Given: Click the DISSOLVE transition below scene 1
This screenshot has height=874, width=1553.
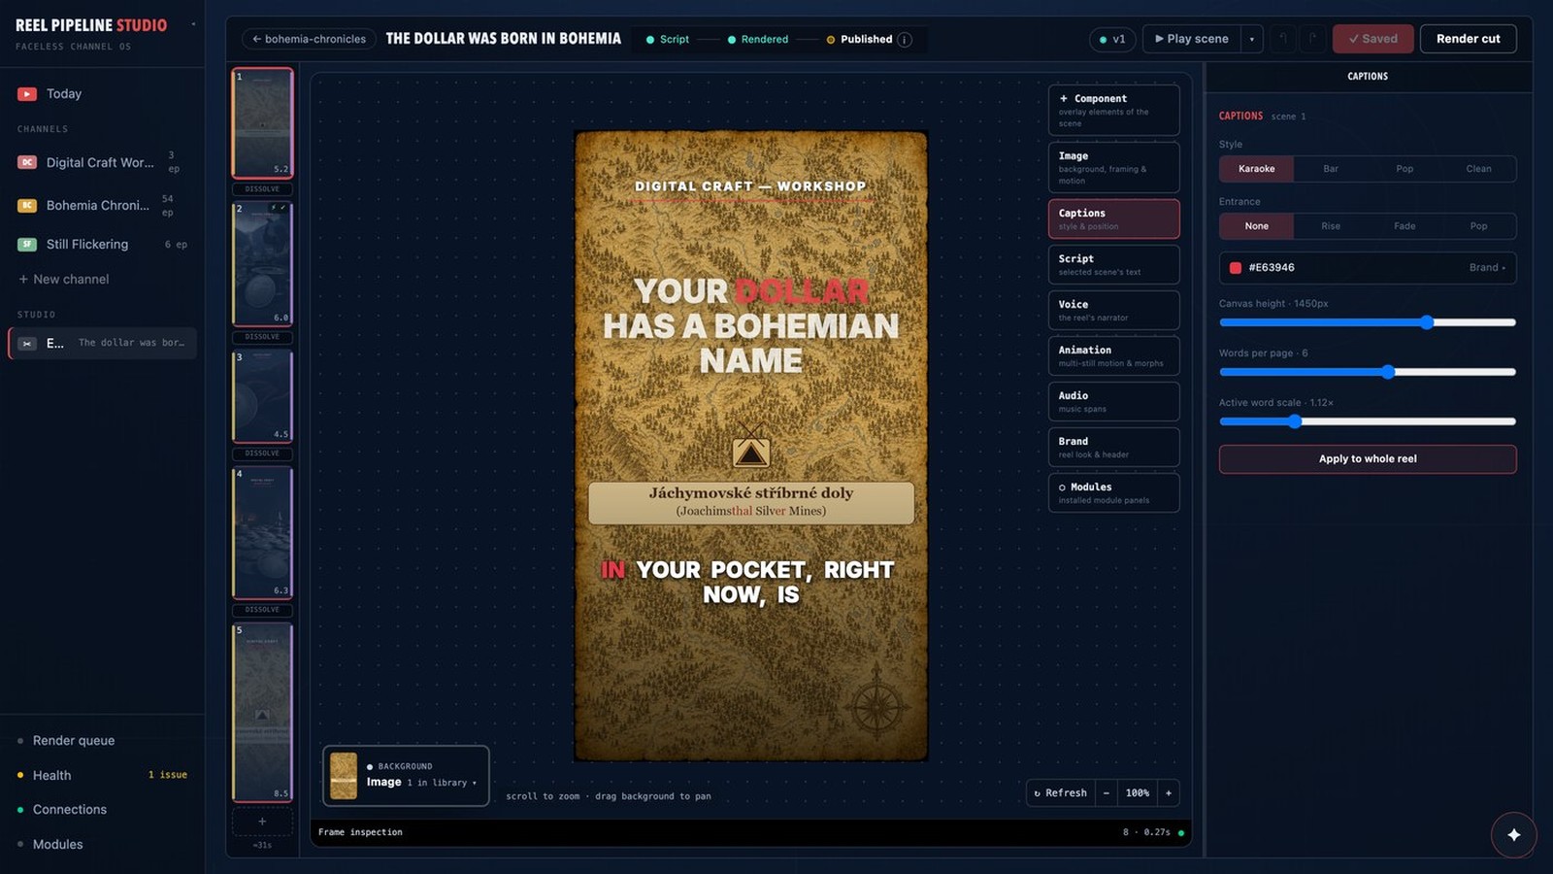Looking at the screenshot, I should 262,189.
